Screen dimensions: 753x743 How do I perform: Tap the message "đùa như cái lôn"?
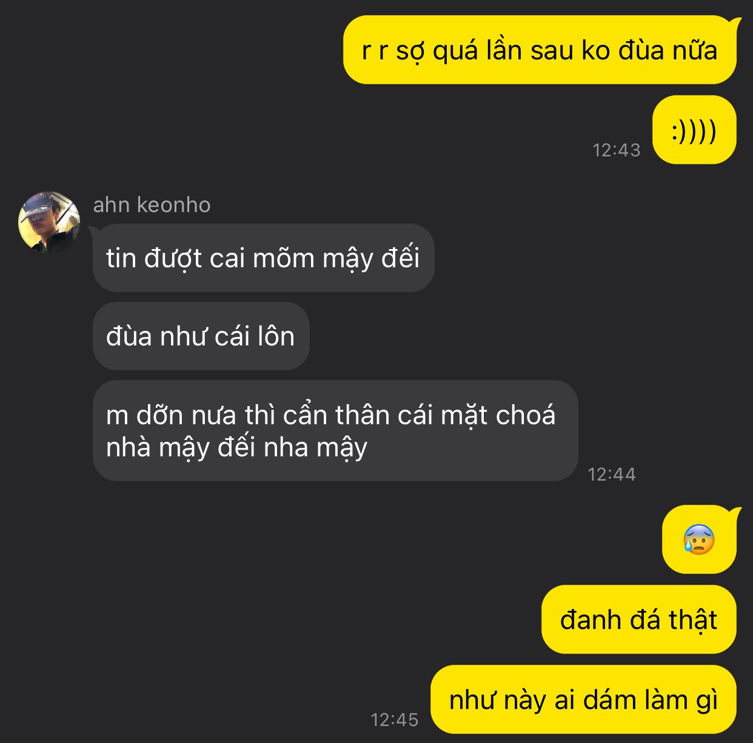pyautogui.click(x=201, y=336)
